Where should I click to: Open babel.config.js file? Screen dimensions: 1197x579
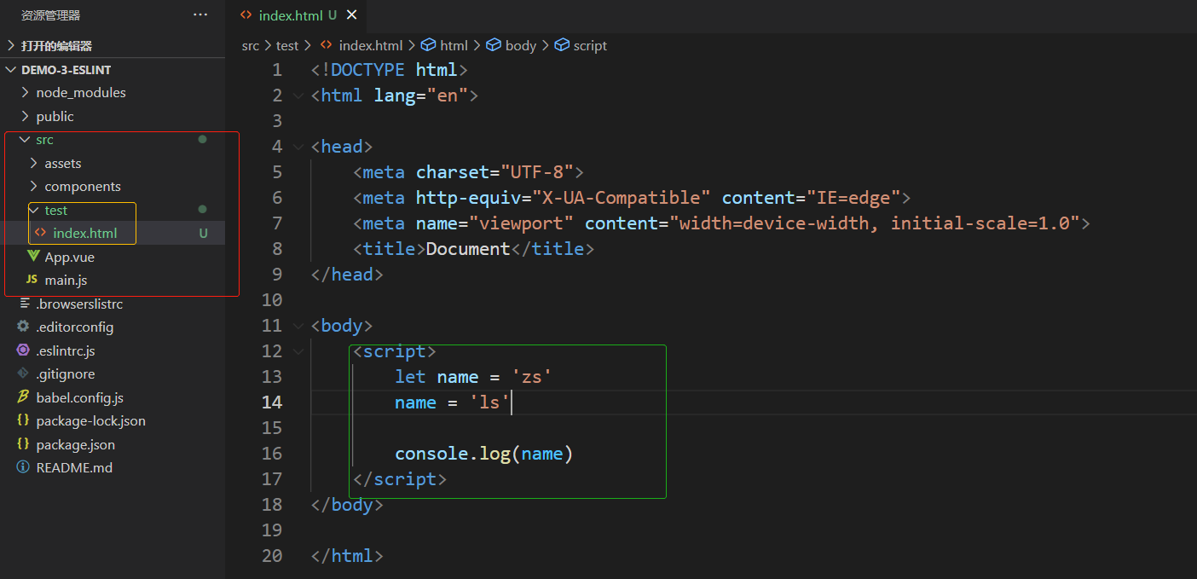tap(113, 397)
